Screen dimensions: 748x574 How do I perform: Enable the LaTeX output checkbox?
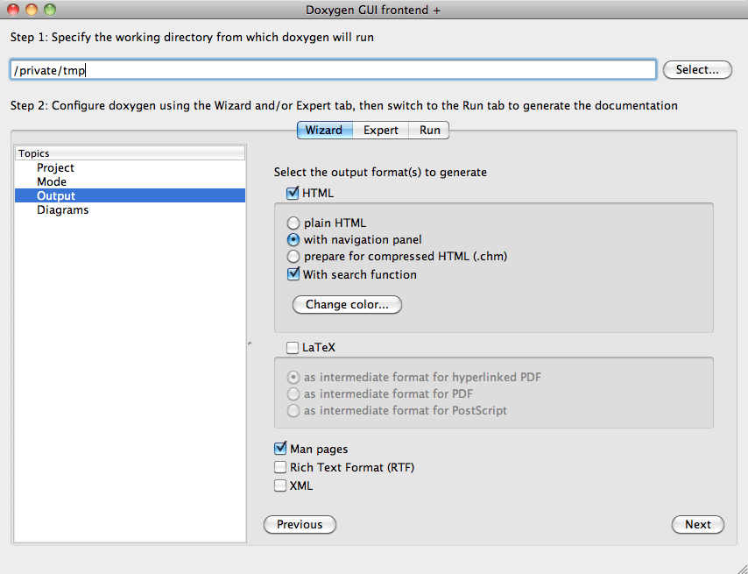point(293,347)
